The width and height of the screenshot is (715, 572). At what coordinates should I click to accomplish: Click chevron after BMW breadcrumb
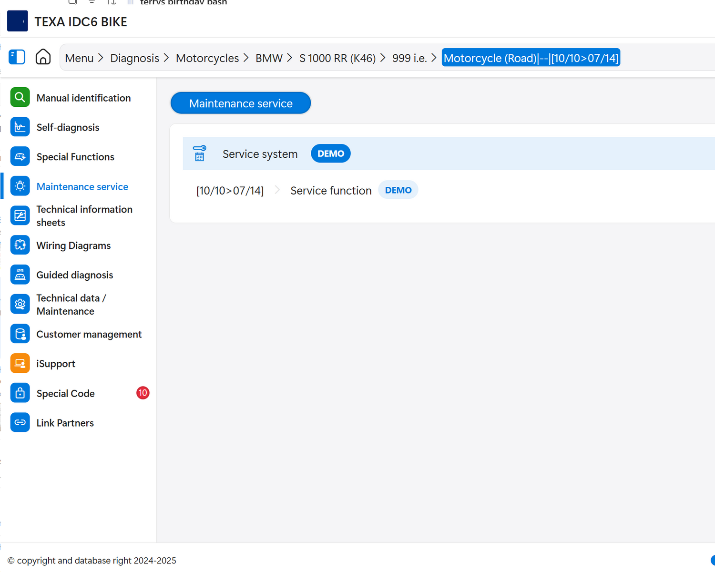pos(289,58)
